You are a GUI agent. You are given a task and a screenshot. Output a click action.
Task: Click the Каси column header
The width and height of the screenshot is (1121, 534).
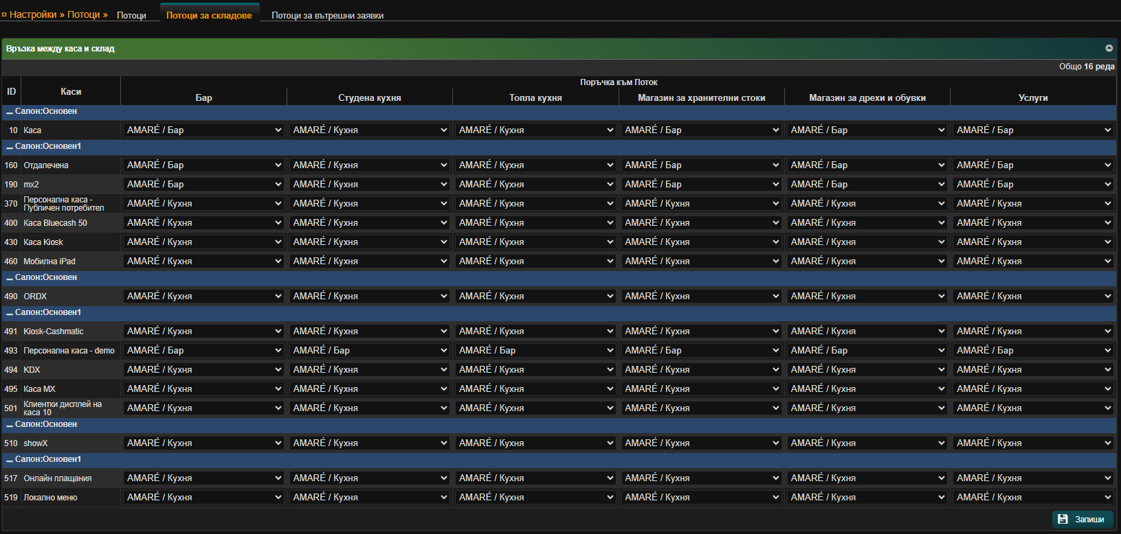[71, 91]
